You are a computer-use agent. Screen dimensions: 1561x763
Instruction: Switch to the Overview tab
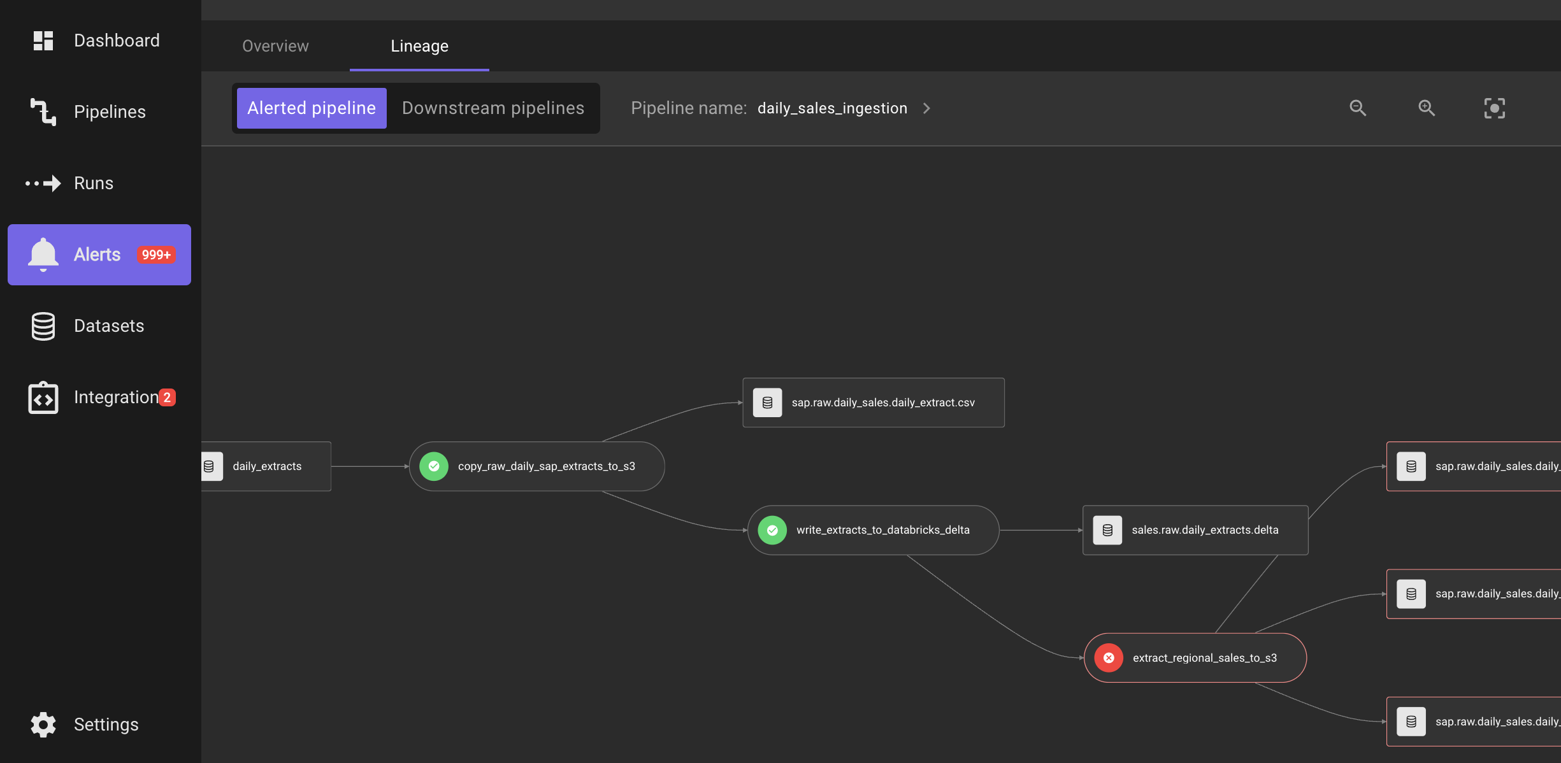(275, 46)
